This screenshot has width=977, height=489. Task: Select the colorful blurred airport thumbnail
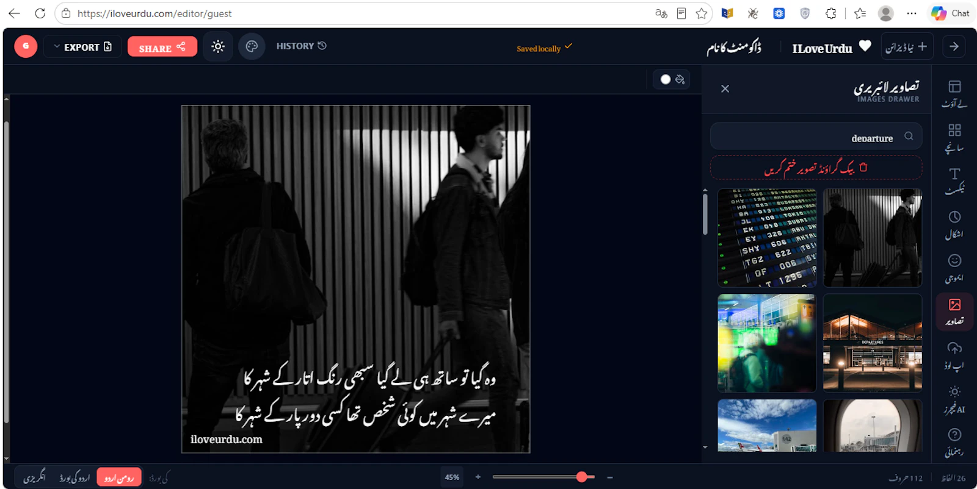tap(767, 343)
